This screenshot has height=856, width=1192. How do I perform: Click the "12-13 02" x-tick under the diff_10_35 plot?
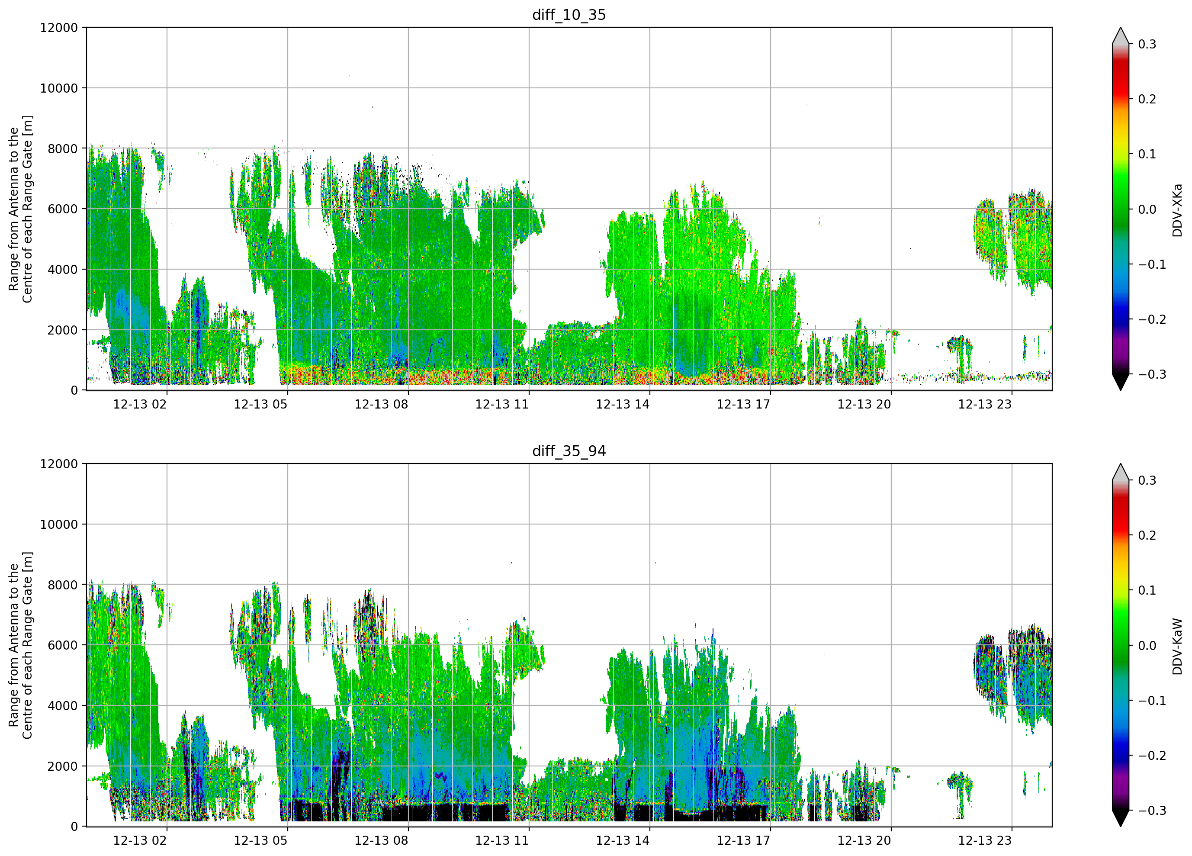pos(140,404)
